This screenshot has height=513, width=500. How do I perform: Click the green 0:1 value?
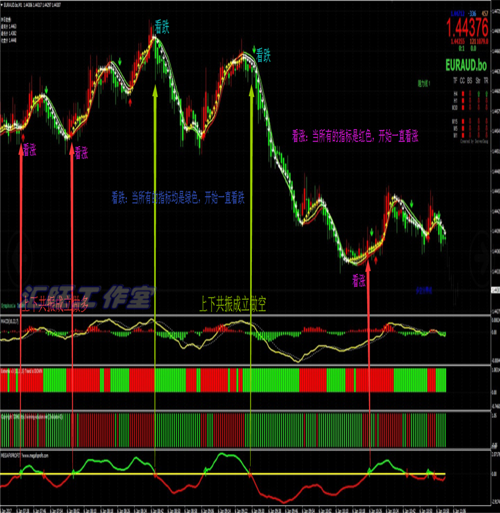pyautogui.click(x=462, y=49)
